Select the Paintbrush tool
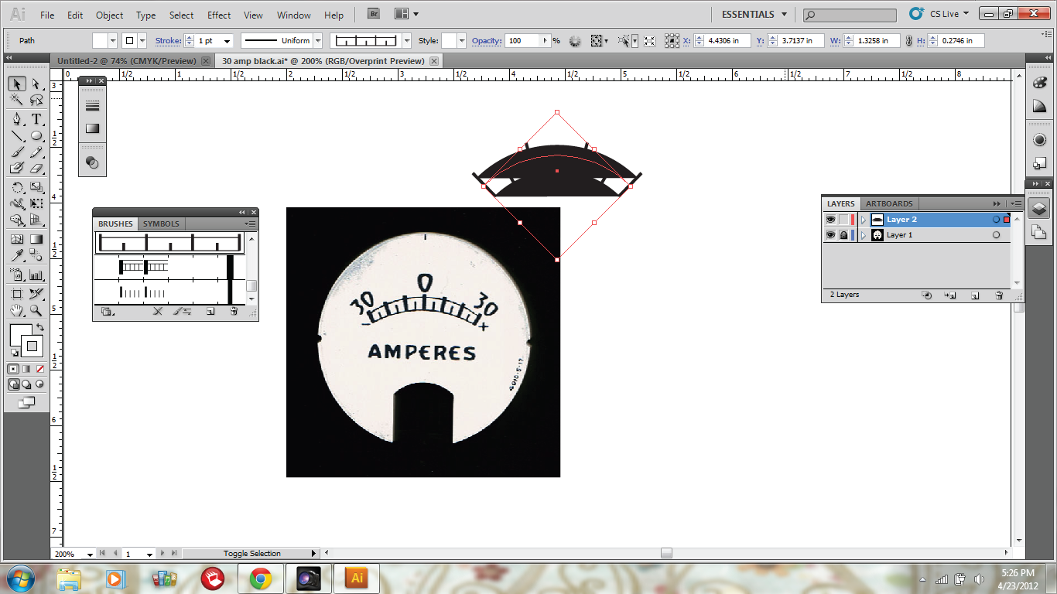 16,152
